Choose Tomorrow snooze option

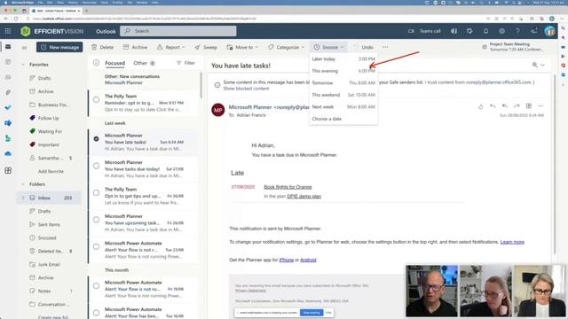click(x=343, y=82)
